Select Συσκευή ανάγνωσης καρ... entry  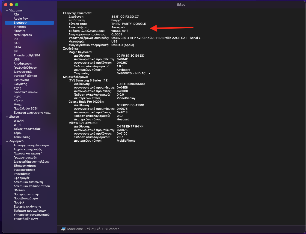(32, 113)
